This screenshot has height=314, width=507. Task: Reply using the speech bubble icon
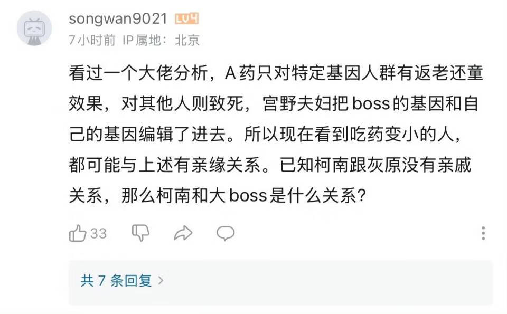[226, 233]
